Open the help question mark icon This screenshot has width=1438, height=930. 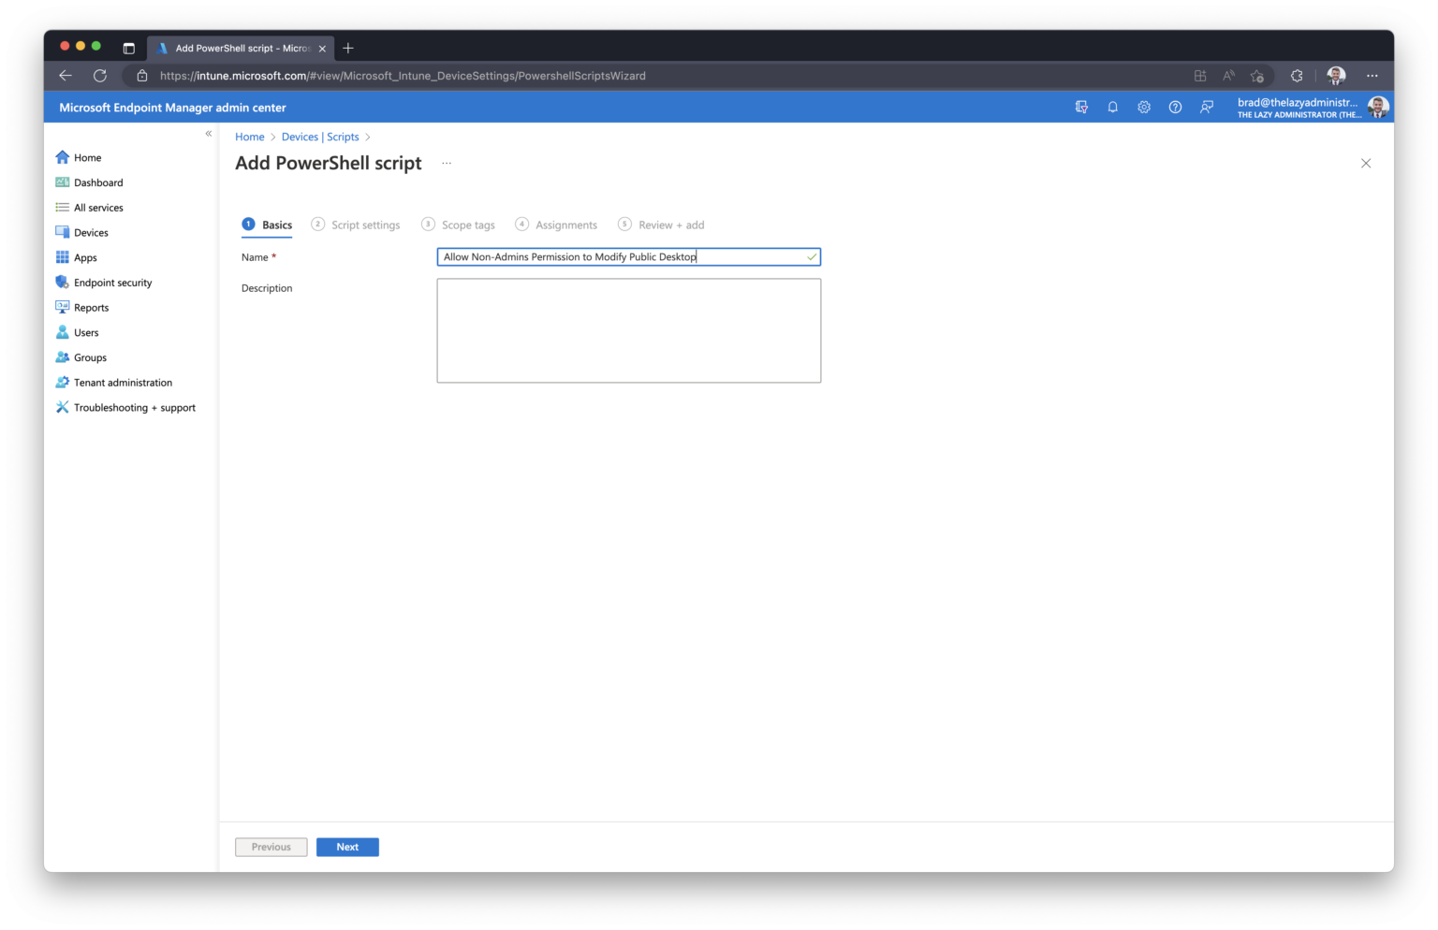pyautogui.click(x=1175, y=108)
